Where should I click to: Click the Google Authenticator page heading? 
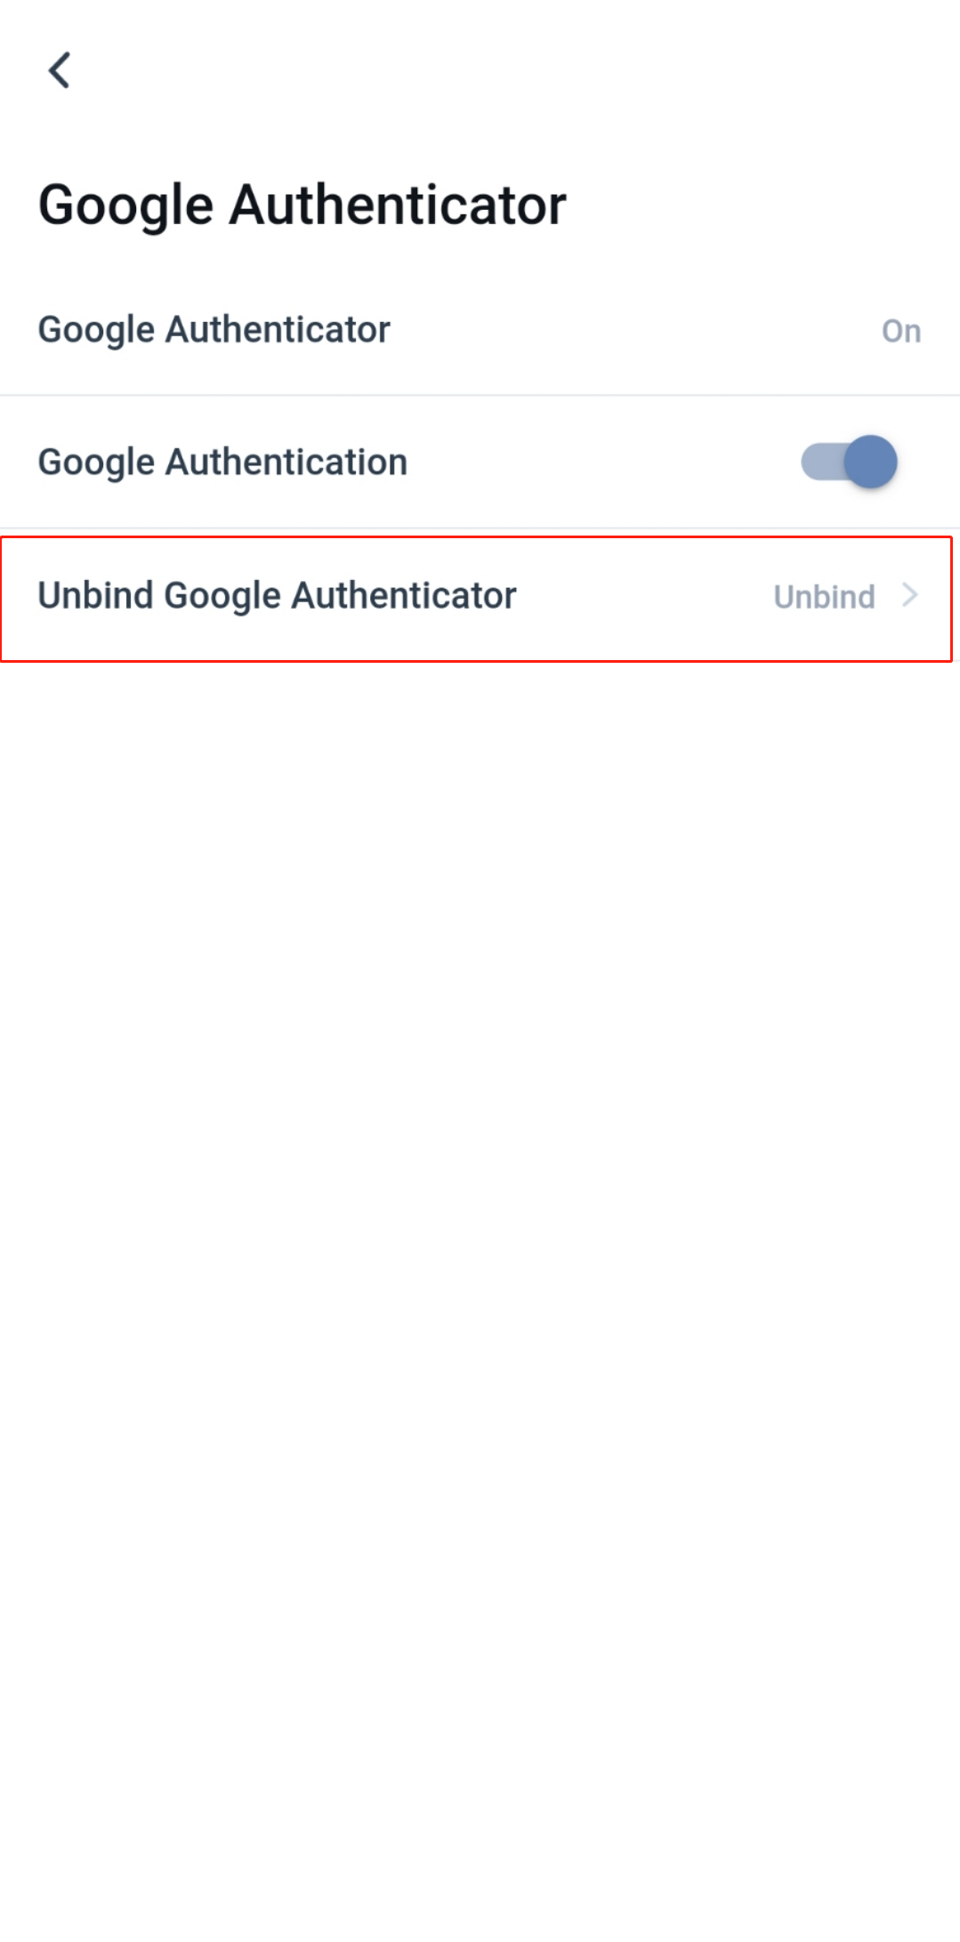pyautogui.click(x=302, y=205)
